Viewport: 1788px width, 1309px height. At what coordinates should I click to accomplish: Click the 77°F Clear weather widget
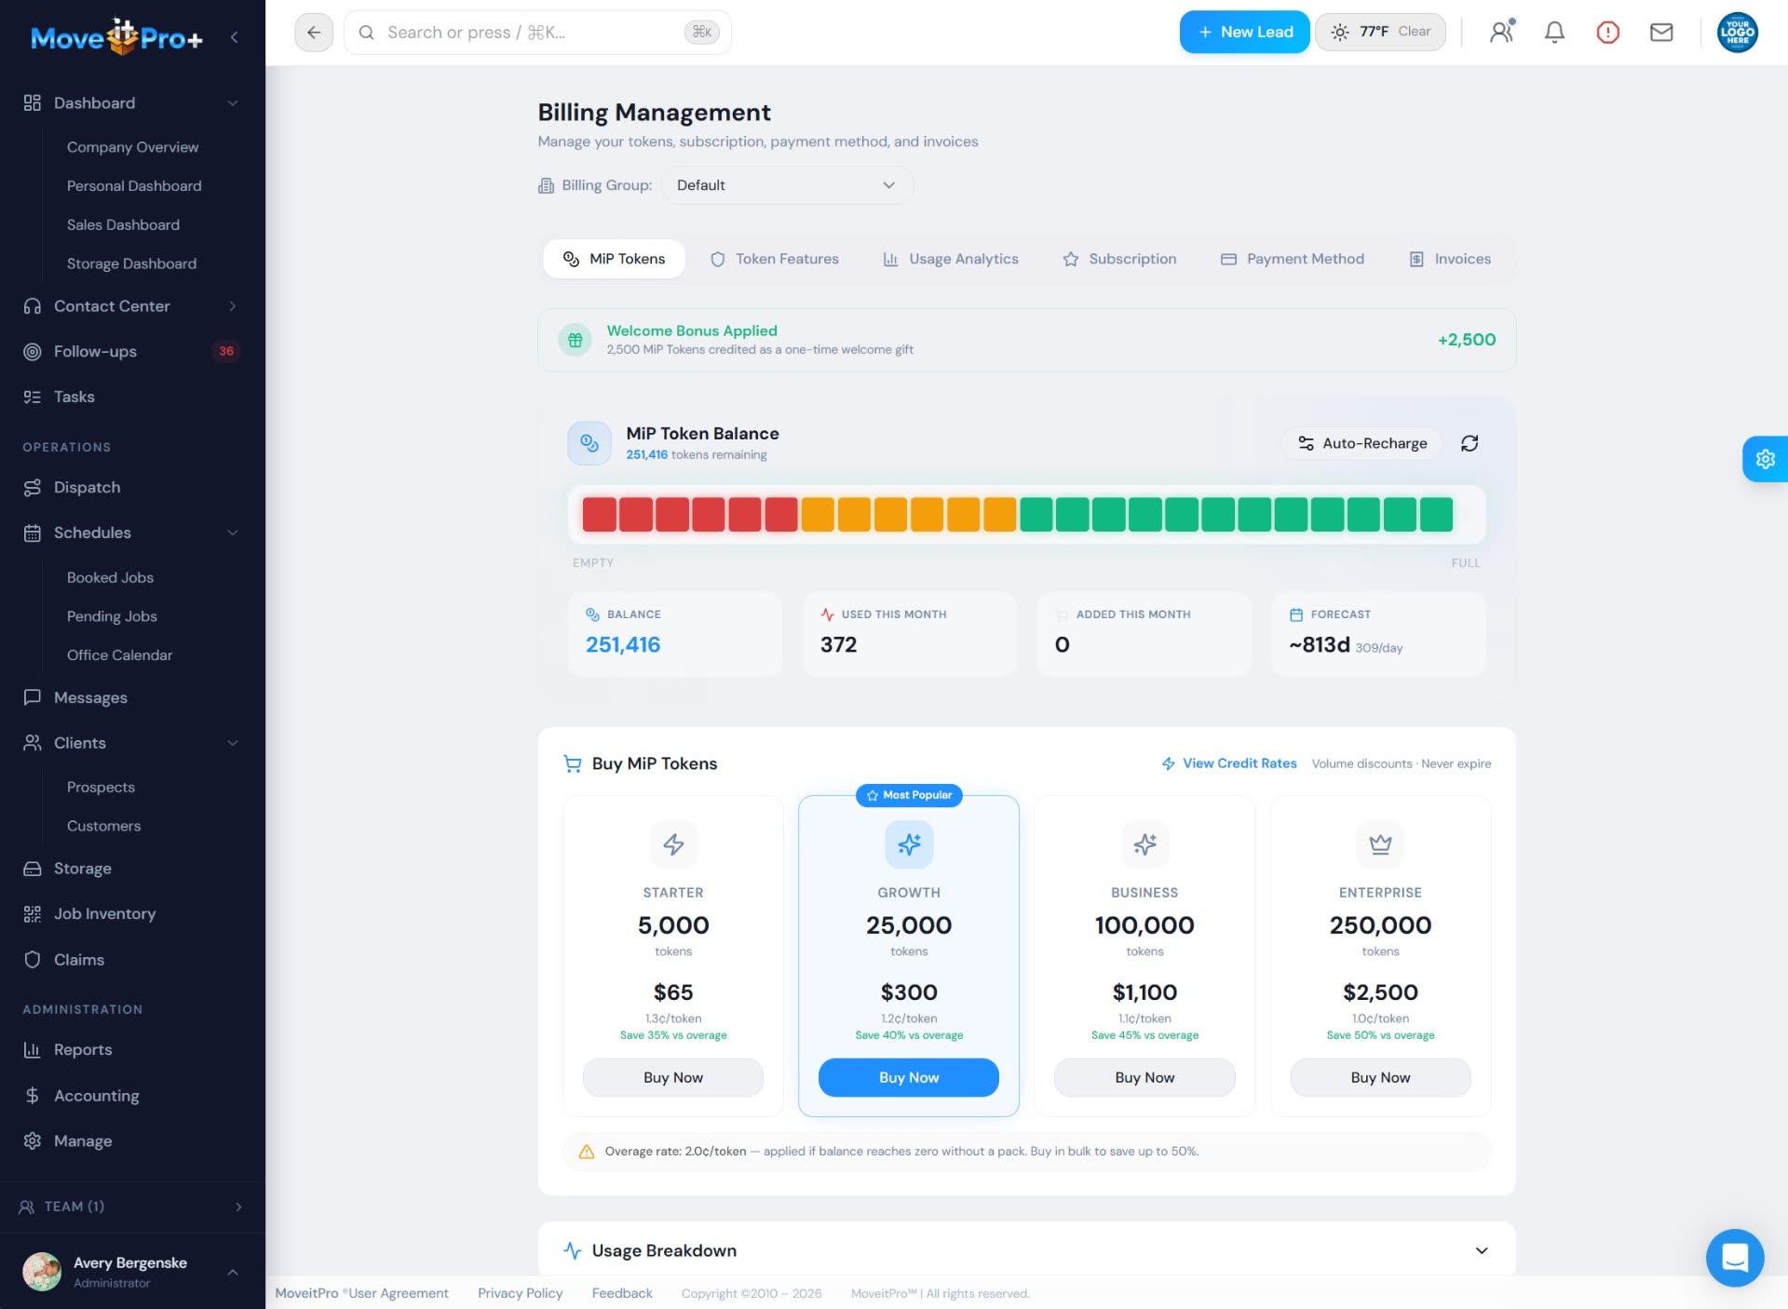1380,33
